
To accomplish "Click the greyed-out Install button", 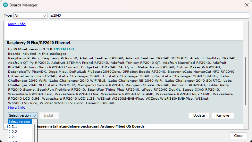I will click(x=49, y=115).
